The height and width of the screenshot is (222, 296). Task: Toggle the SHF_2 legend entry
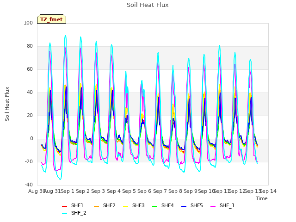(74, 213)
